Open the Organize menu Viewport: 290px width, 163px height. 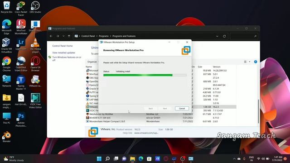coord(92,62)
